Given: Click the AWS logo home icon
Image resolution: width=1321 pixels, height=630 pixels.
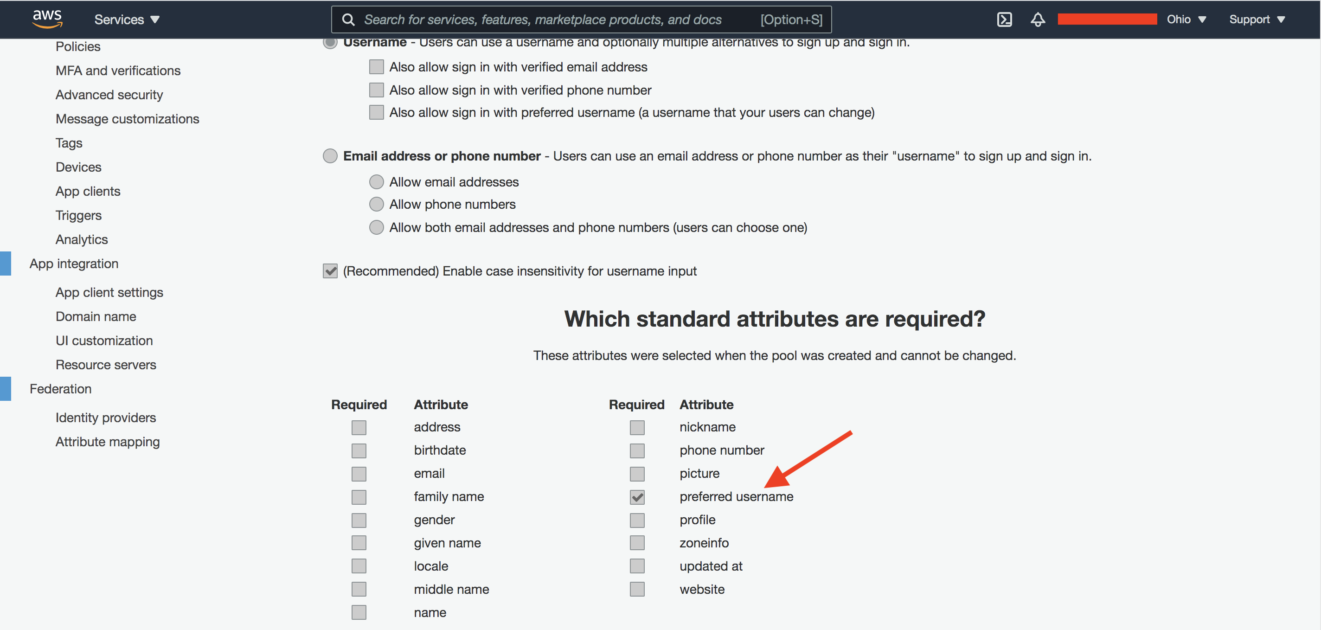Looking at the screenshot, I should click(x=47, y=19).
